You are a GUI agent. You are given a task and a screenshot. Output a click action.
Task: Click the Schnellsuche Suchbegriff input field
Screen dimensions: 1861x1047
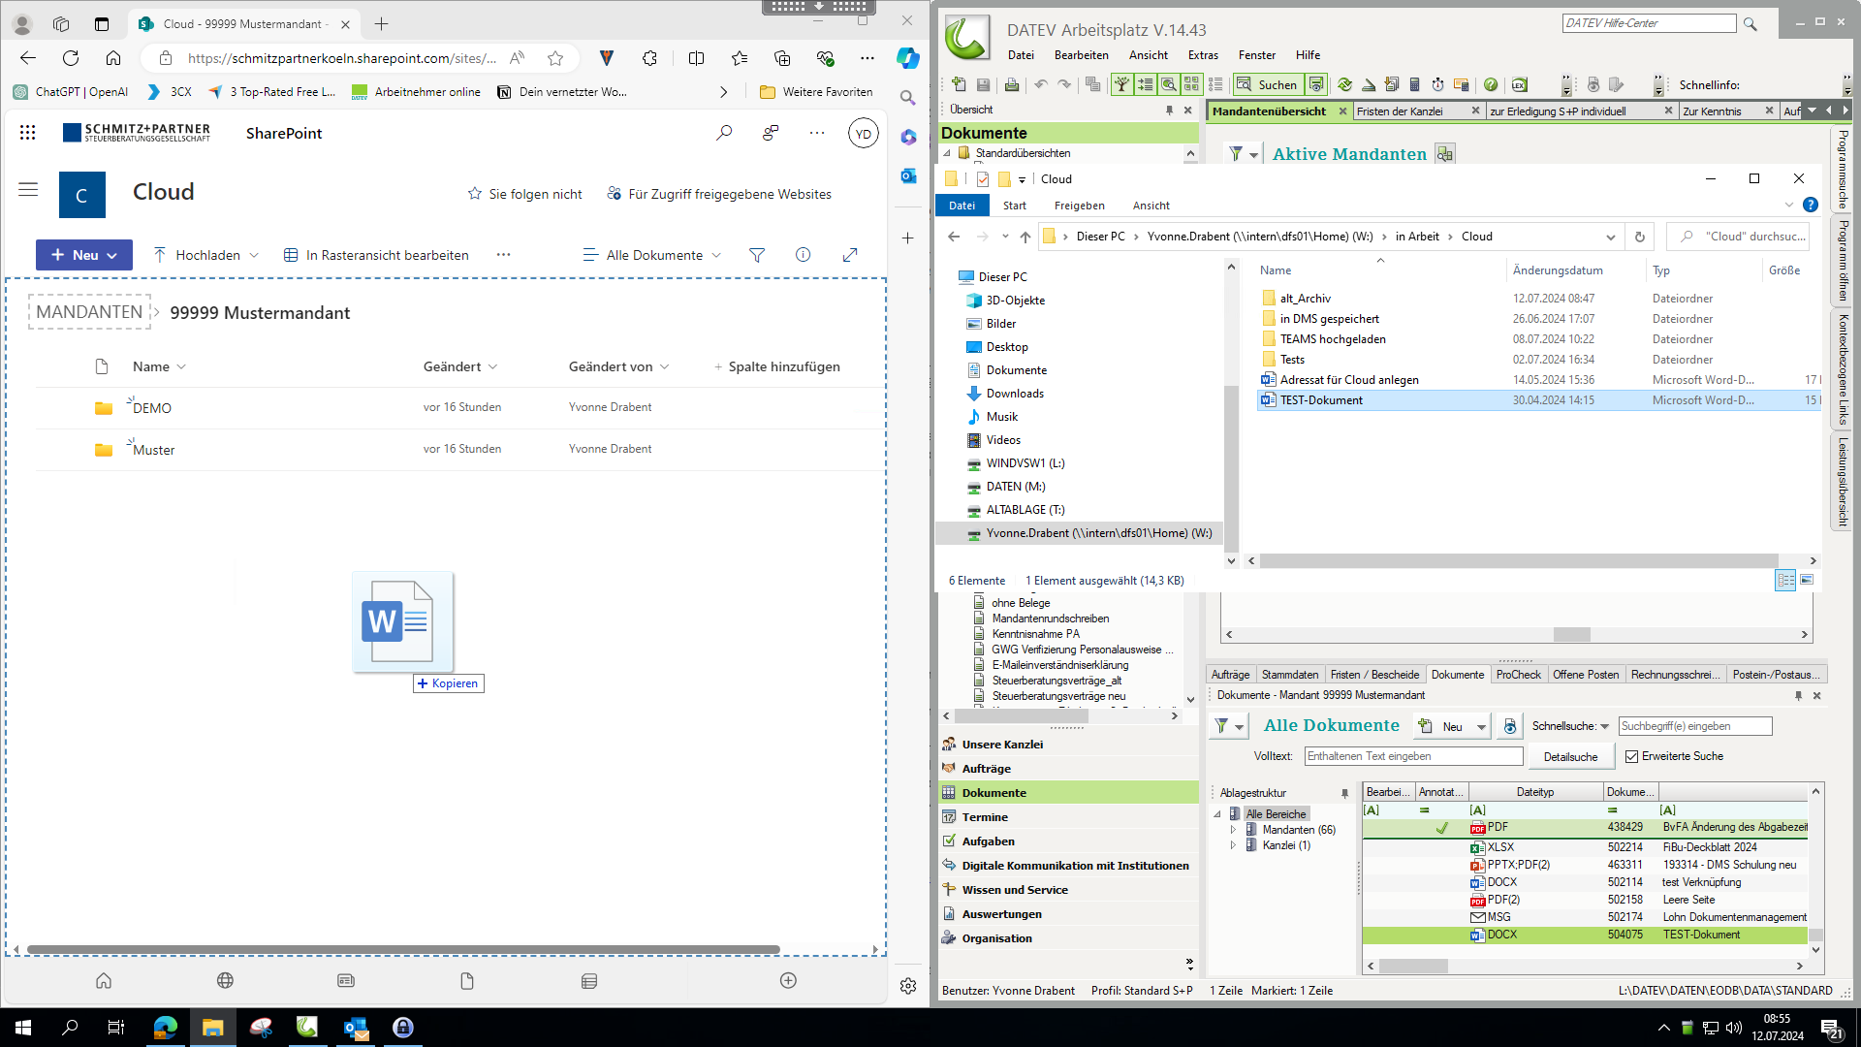tap(1694, 726)
